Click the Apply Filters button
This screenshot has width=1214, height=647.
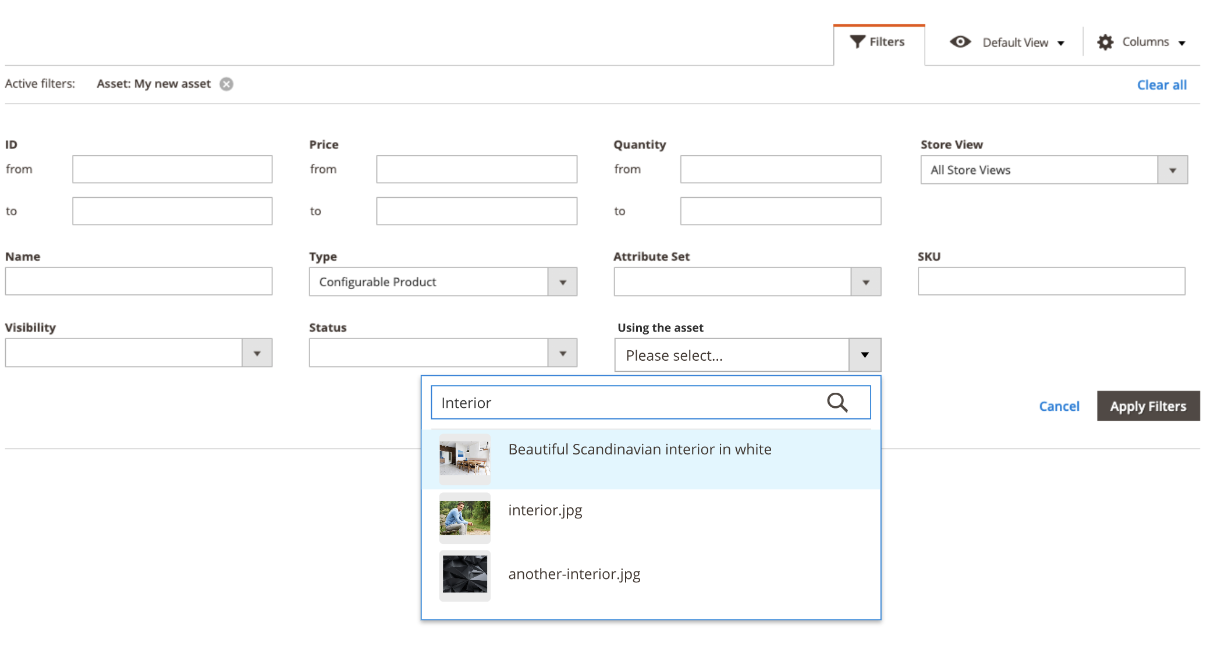point(1148,406)
